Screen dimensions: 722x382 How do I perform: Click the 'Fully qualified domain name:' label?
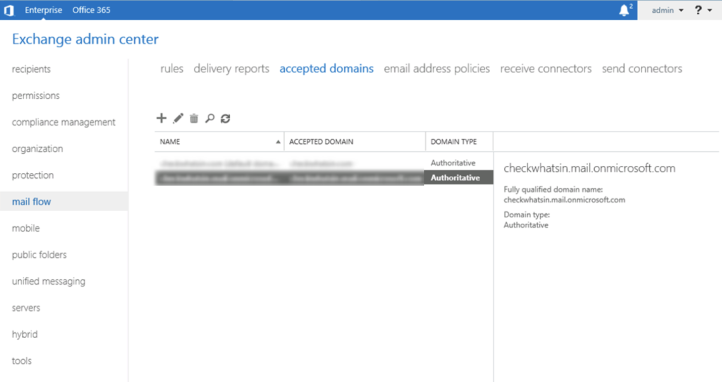pyautogui.click(x=553, y=190)
